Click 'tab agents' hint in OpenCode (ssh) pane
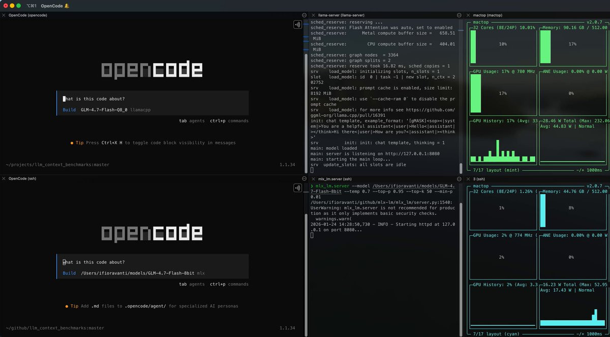610x337 pixels. tap(192, 285)
